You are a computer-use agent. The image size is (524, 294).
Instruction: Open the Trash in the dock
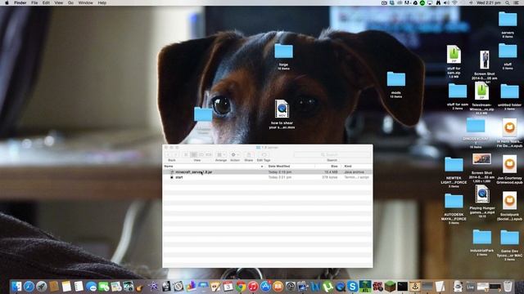pyautogui.click(x=508, y=286)
